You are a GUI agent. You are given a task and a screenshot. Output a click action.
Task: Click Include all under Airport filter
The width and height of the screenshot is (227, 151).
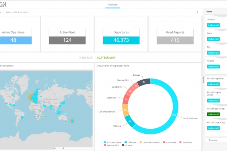pos(213,66)
